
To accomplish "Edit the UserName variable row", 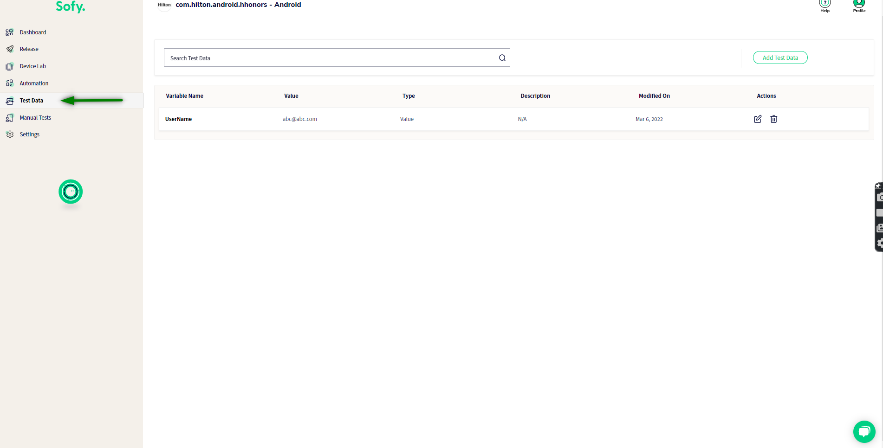I will pos(758,119).
